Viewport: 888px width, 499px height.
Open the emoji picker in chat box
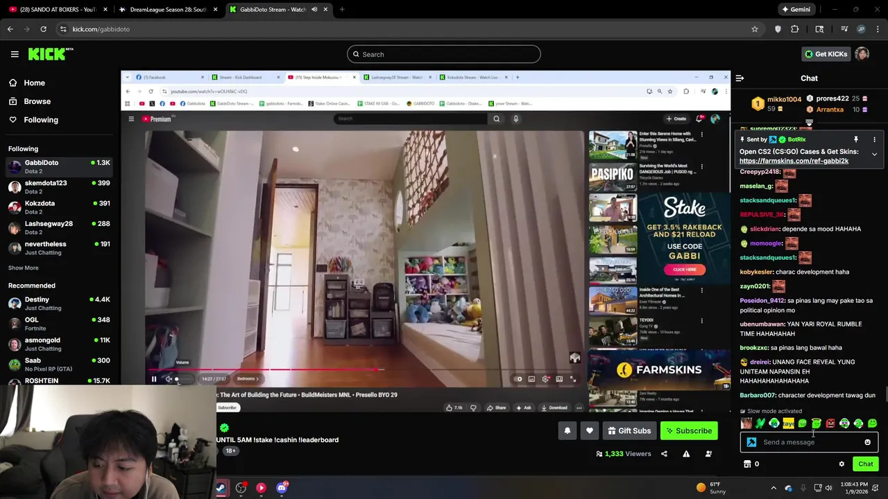point(867,442)
